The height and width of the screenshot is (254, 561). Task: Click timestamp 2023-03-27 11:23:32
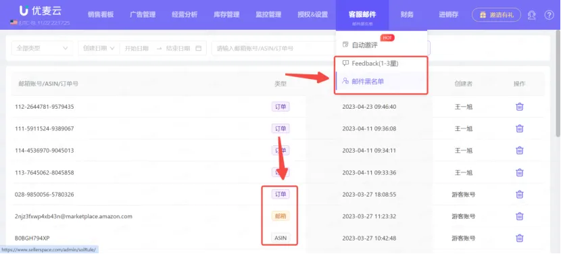tap(369, 216)
